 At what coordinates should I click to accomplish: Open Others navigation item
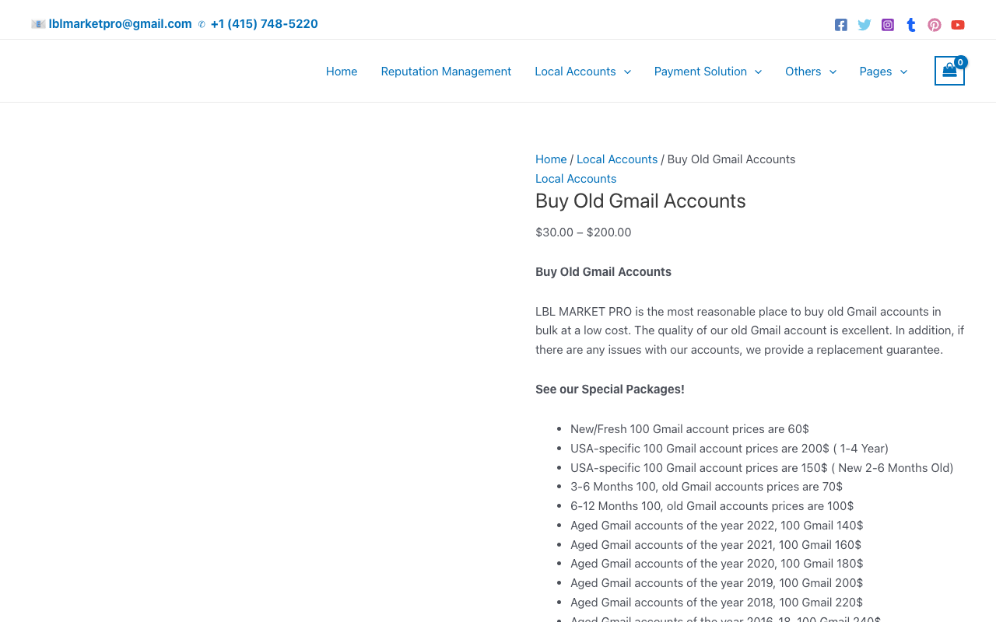[803, 72]
